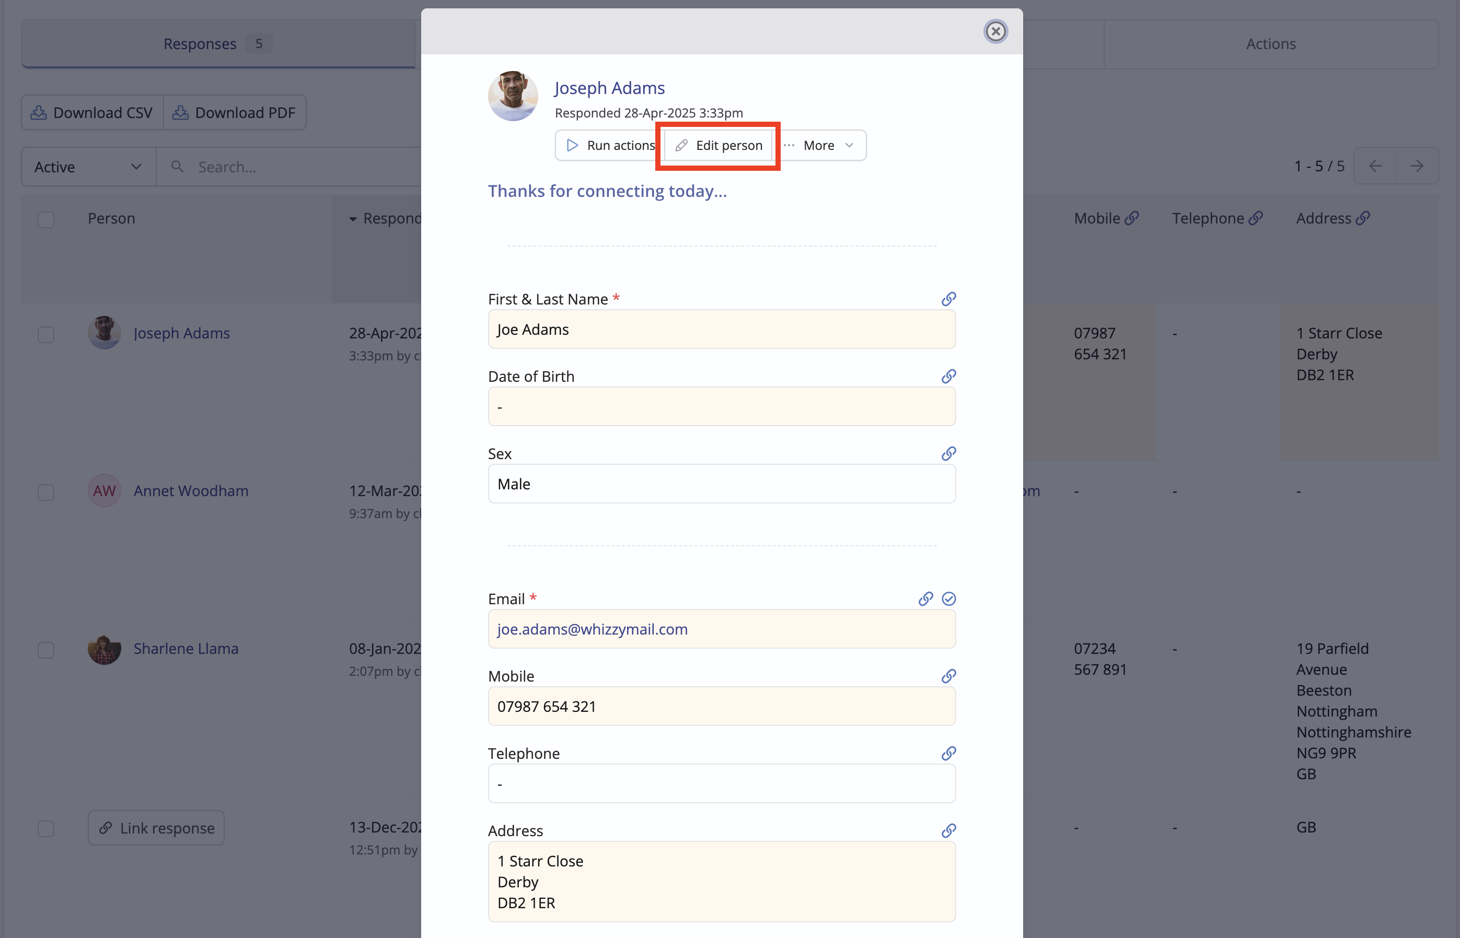Click 'Responded 28-Apr-2025 3:33pm' text

(649, 113)
